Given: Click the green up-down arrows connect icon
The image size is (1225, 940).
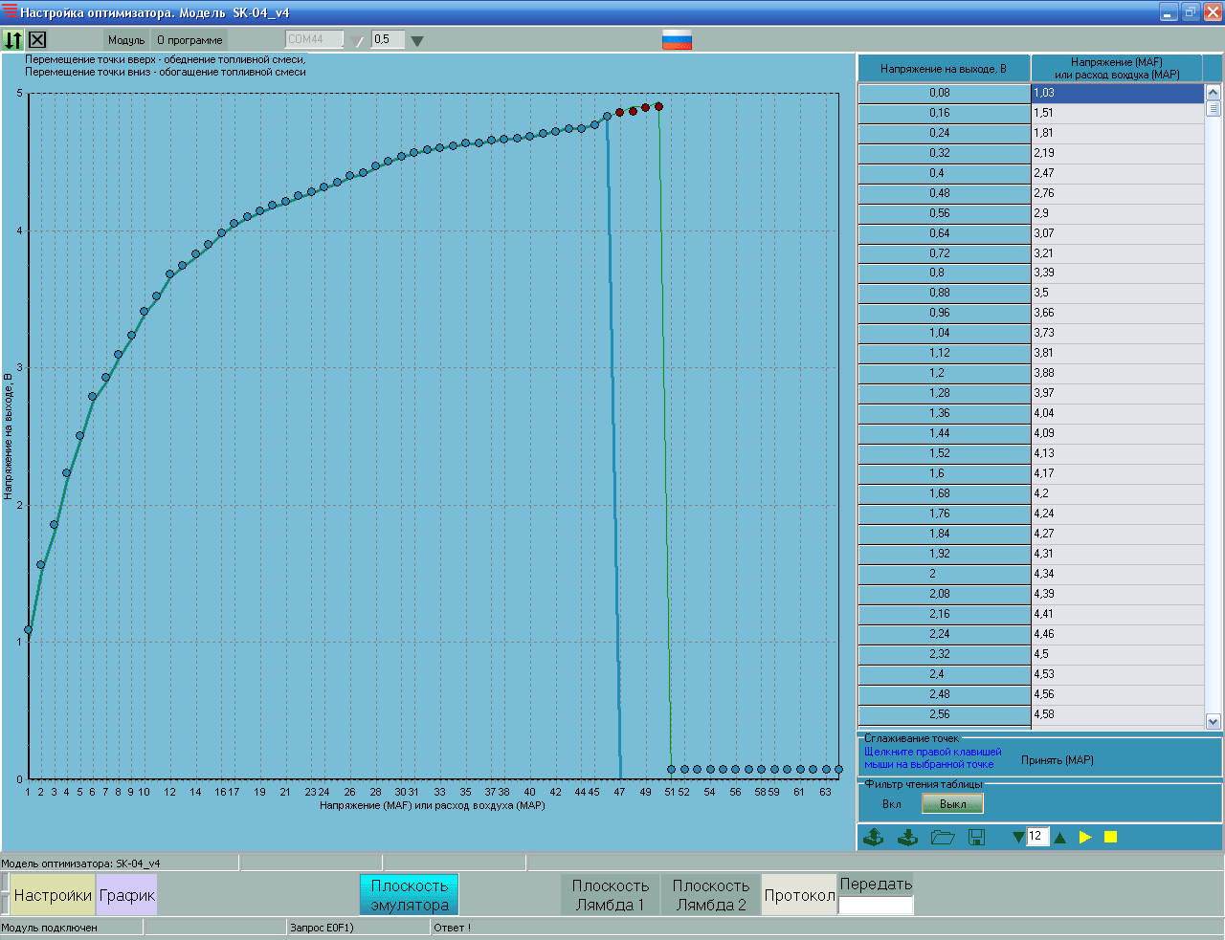Looking at the screenshot, I should click(x=12, y=40).
